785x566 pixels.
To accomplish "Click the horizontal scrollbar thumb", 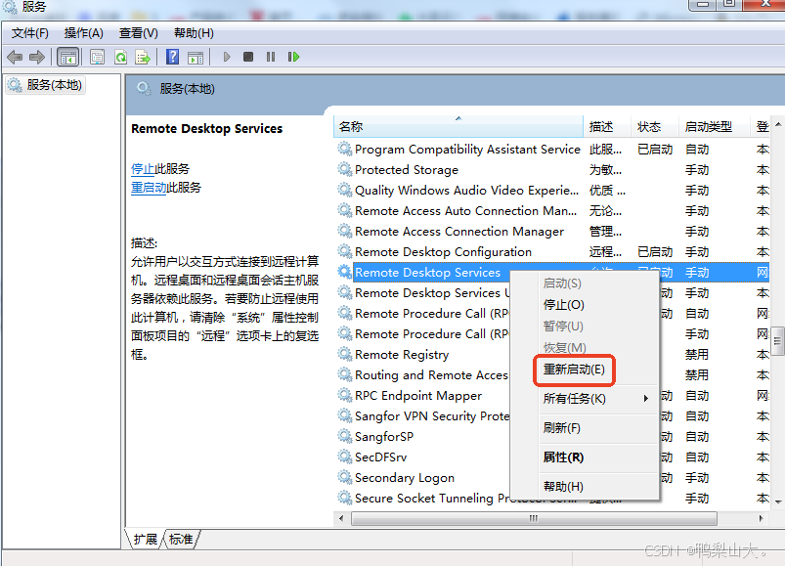I will tap(534, 518).
